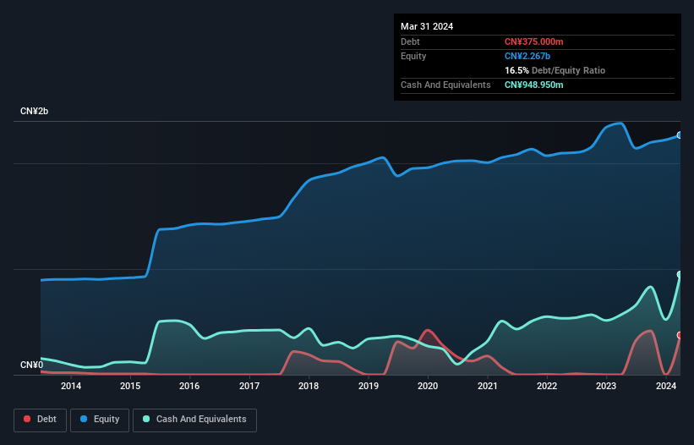Select the 2022 x-axis year label
694x445 pixels.
[x=547, y=387]
